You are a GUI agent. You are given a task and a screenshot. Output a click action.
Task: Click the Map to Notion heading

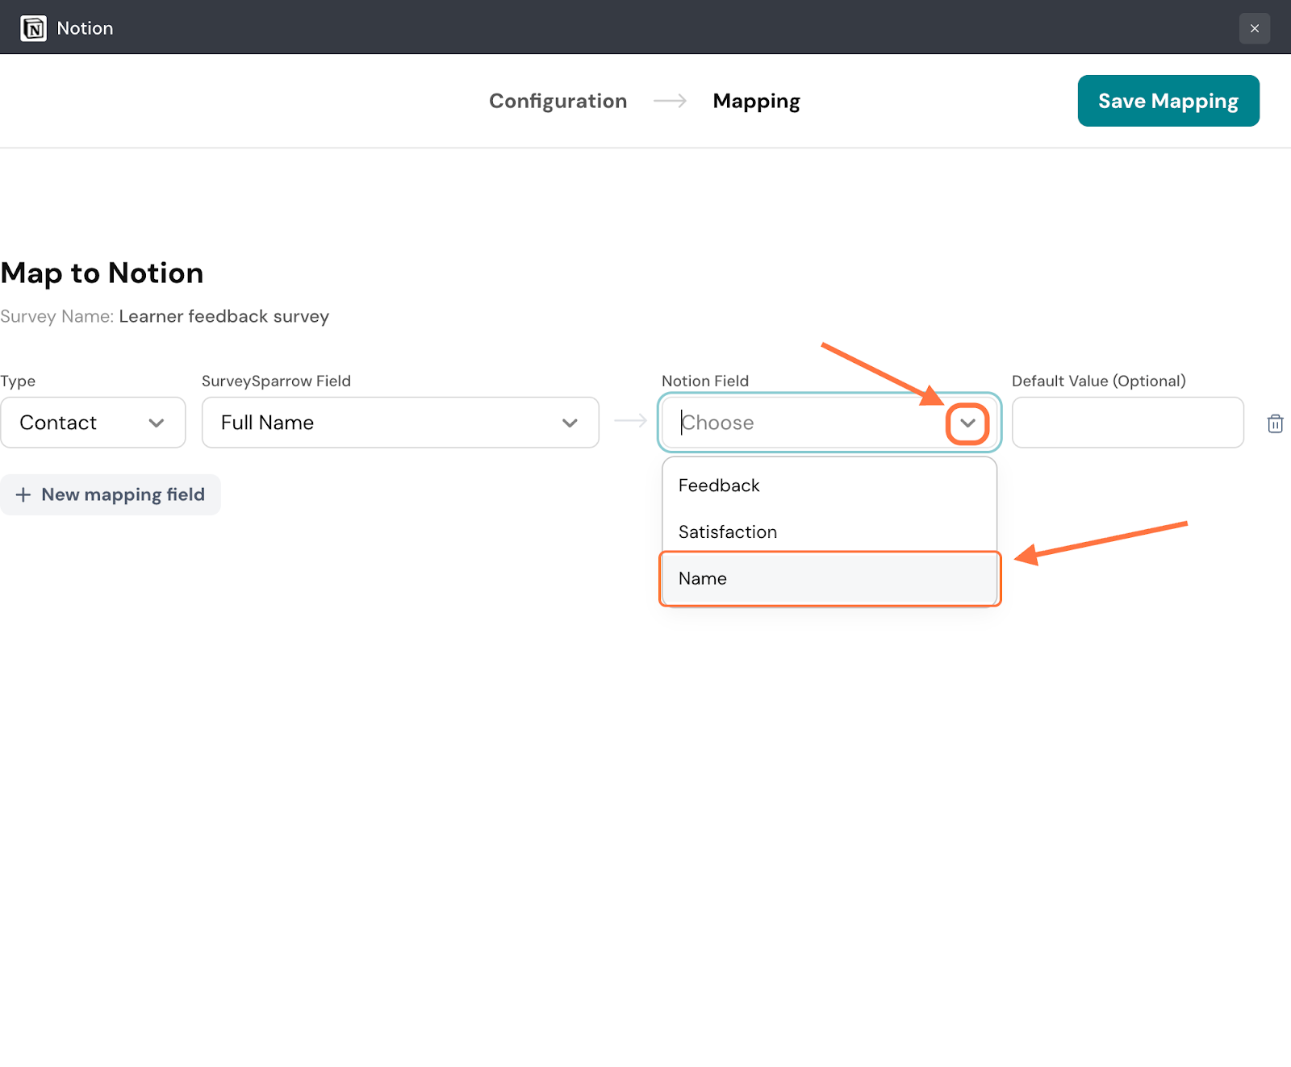[102, 273]
